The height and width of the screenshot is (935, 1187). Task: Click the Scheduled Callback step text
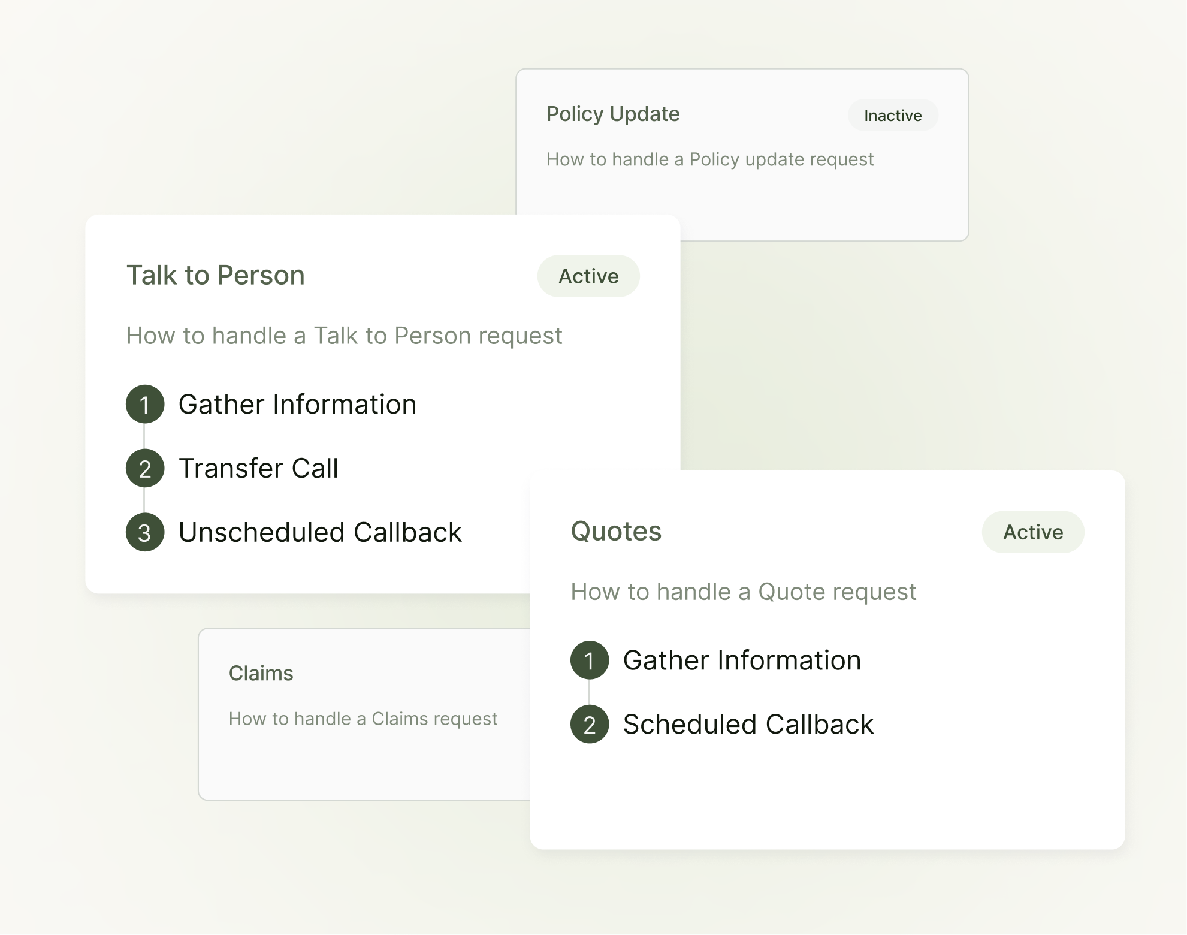tap(748, 725)
